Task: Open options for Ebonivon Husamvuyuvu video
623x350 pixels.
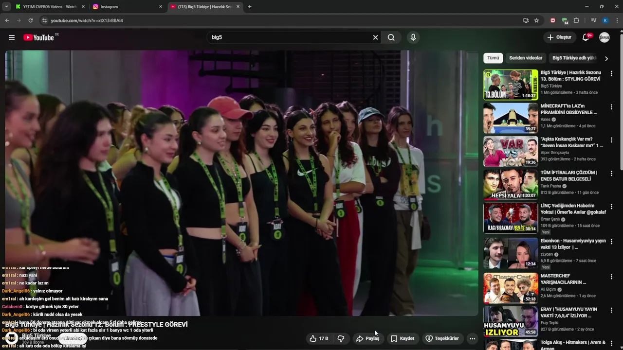Action: (611, 242)
